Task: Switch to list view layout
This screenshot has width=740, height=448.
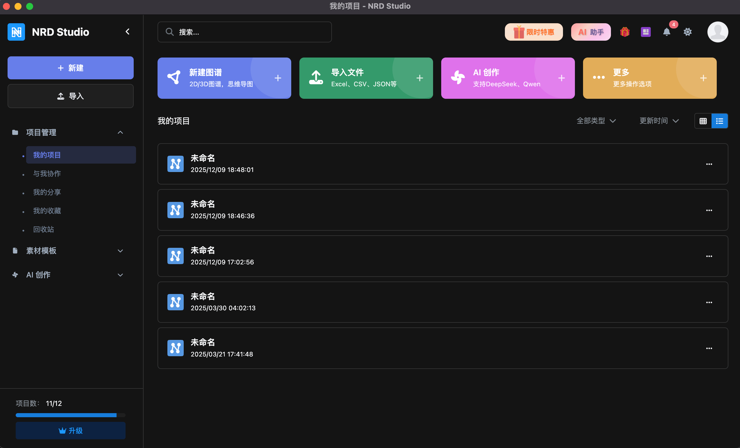Action: coord(720,121)
